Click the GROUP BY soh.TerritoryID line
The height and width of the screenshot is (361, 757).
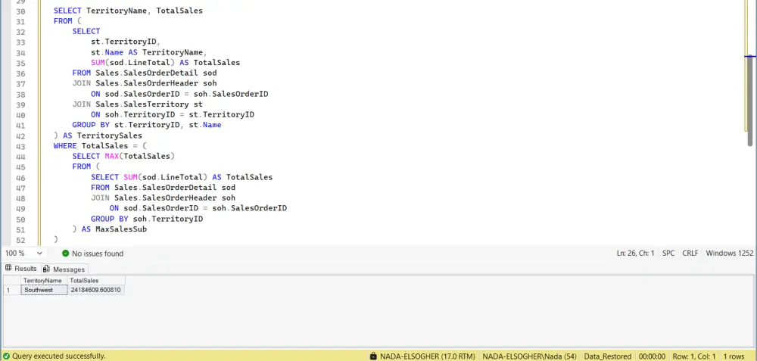[x=147, y=219]
